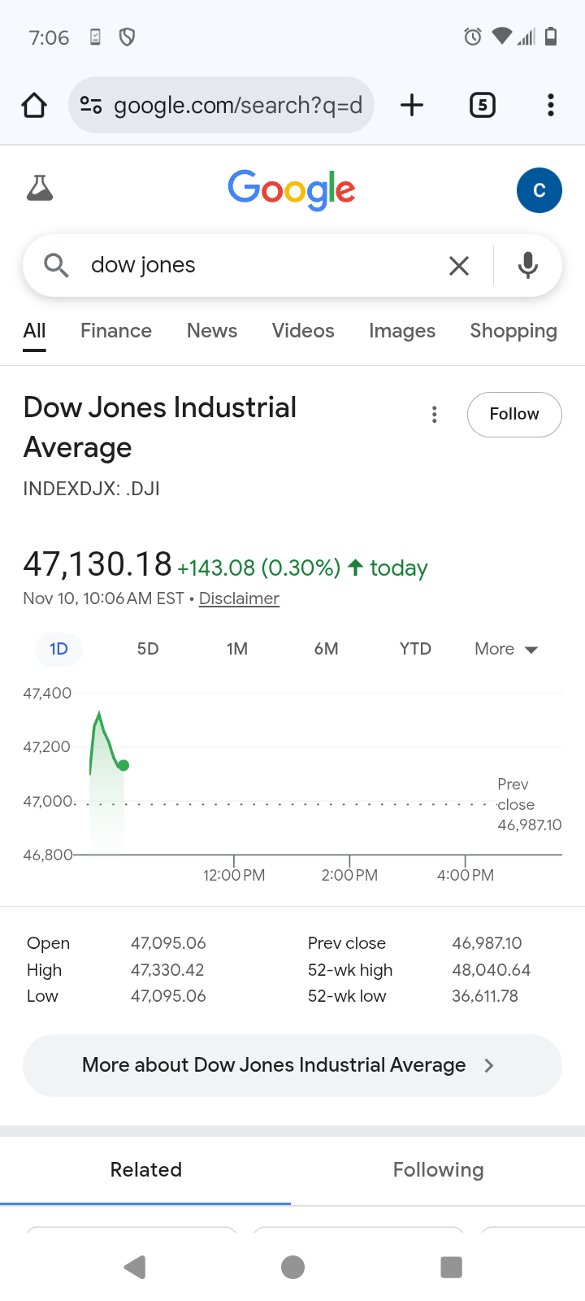Switch to the News search tab
Image resolution: width=585 pixels, height=1301 pixels.
(212, 331)
